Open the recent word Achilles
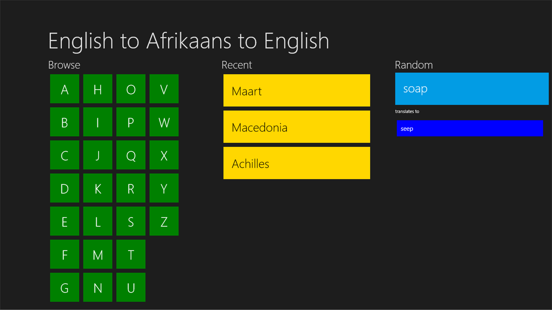This screenshot has width=552, height=310. 297,163
